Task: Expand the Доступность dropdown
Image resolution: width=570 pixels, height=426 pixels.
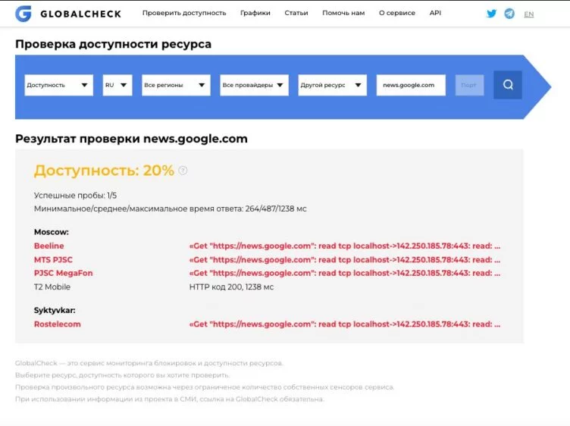Action: [59, 85]
